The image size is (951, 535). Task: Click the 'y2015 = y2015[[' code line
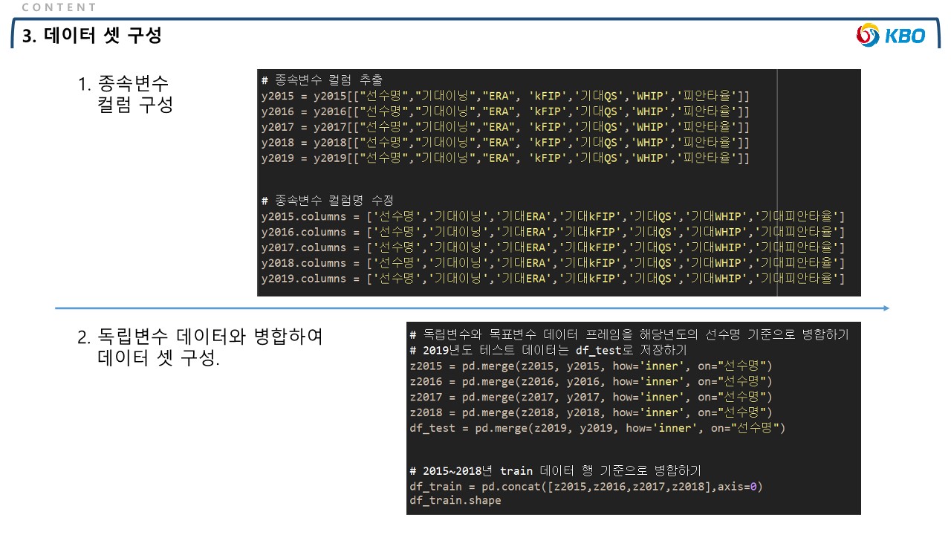(505, 96)
